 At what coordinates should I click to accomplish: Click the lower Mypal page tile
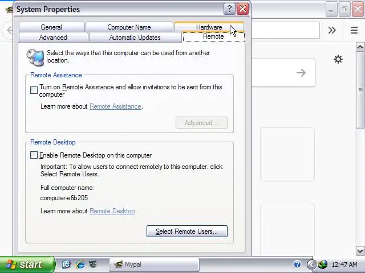click(x=287, y=230)
